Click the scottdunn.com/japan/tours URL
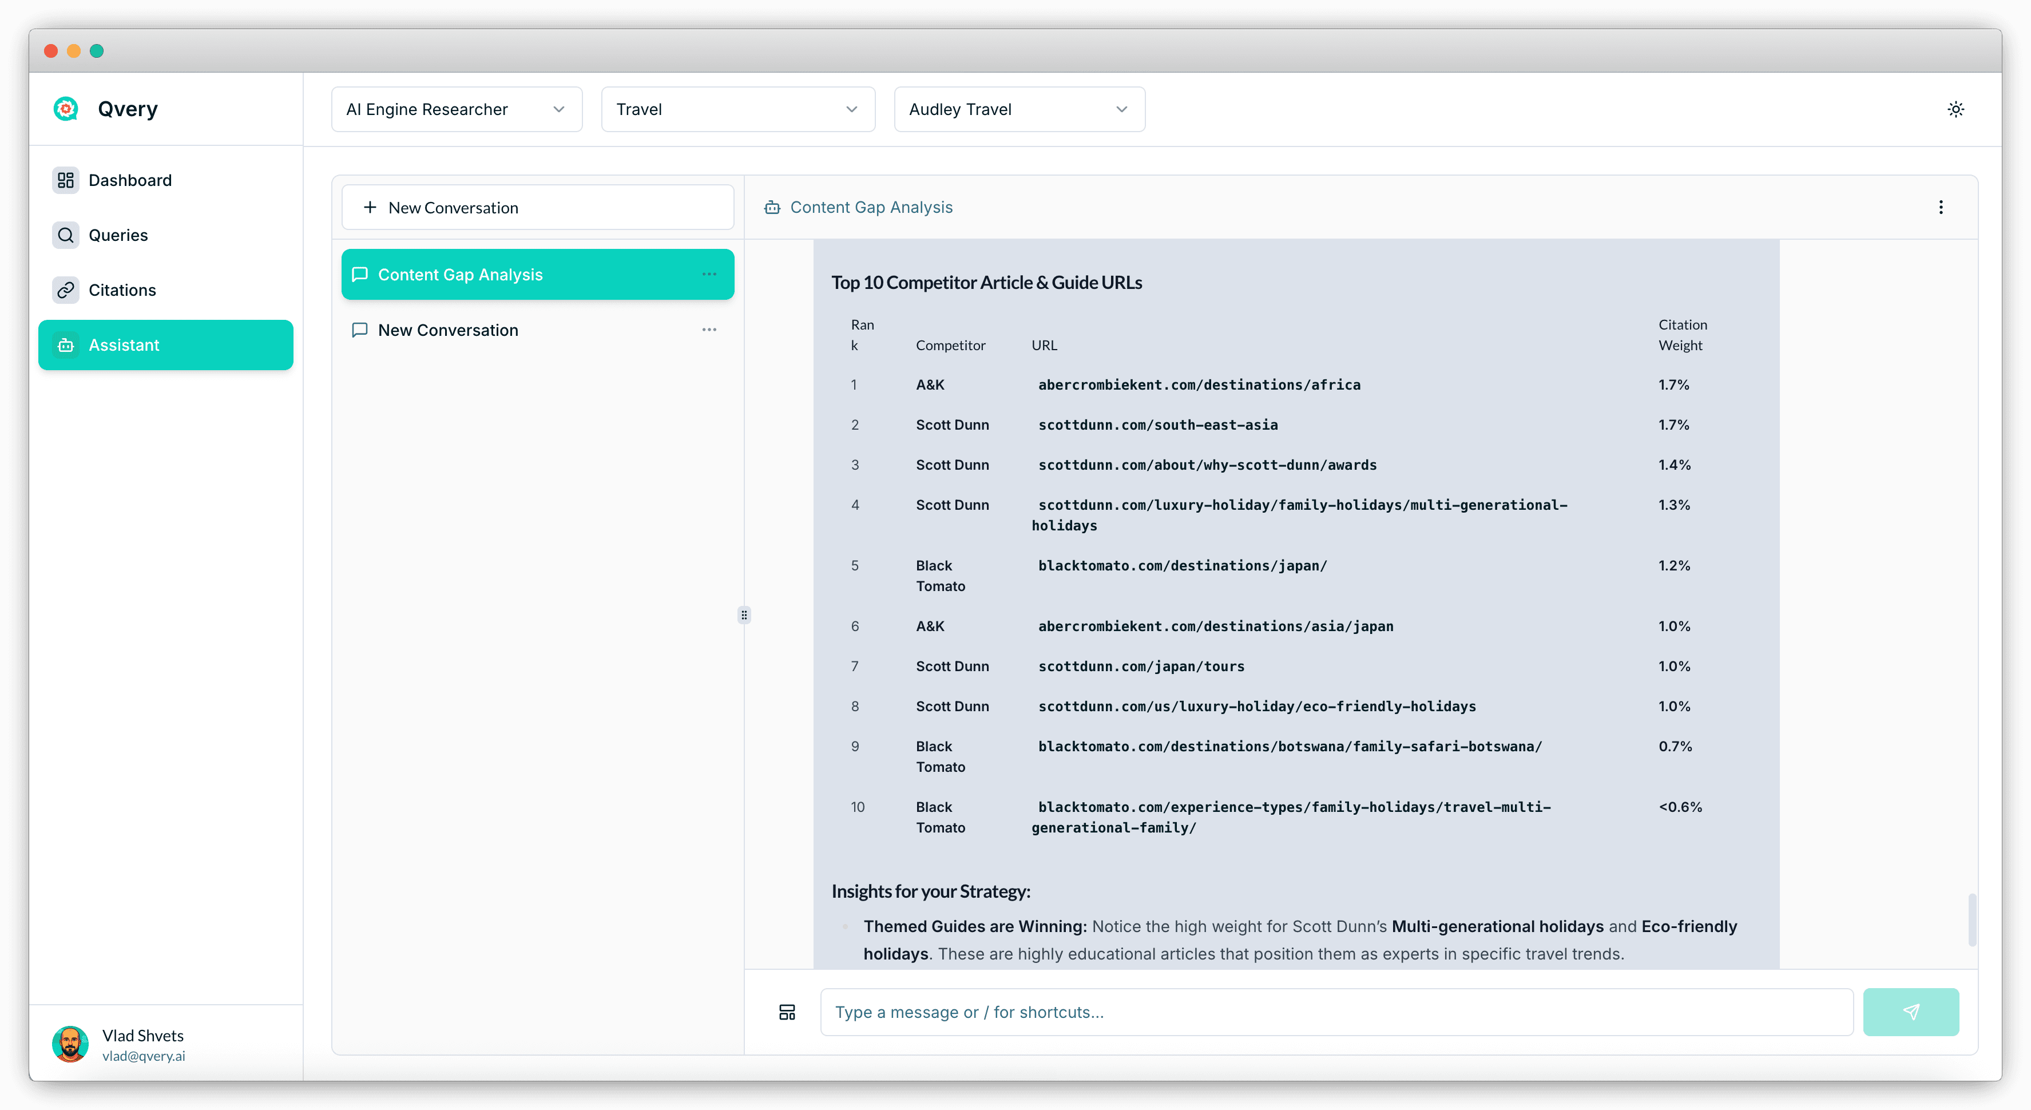 (x=1141, y=667)
